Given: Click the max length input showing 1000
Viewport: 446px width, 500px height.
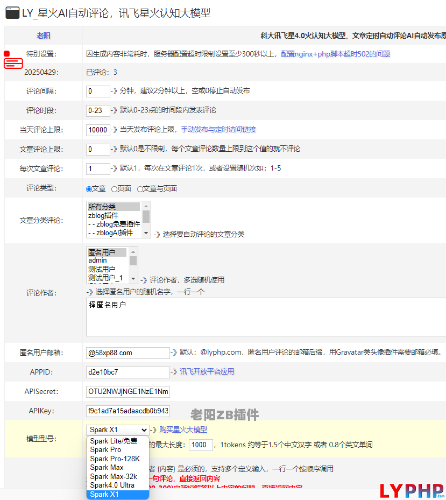Looking at the screenshot, I should pyautogui.click(x=201, y=445).
